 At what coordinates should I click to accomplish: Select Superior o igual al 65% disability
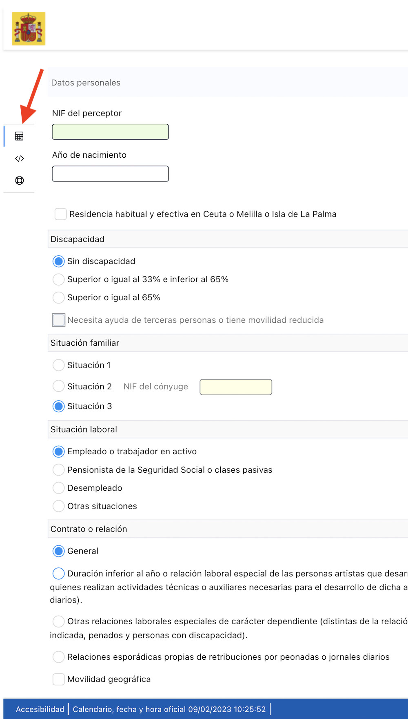(59, 297)
